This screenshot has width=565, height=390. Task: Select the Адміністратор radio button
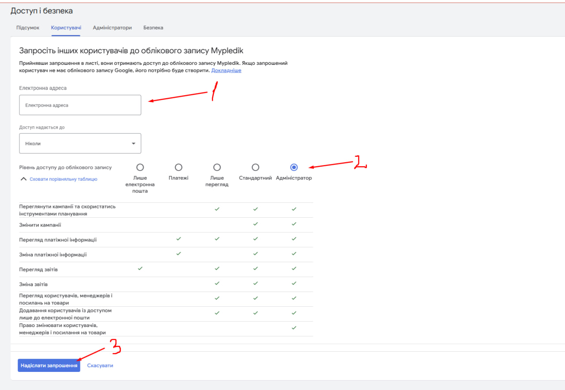pos(294,167)
